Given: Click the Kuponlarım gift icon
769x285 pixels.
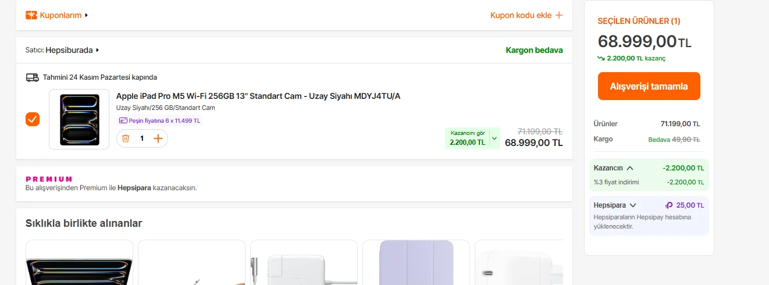Looking at the screenshot, I should click(31, 15).
